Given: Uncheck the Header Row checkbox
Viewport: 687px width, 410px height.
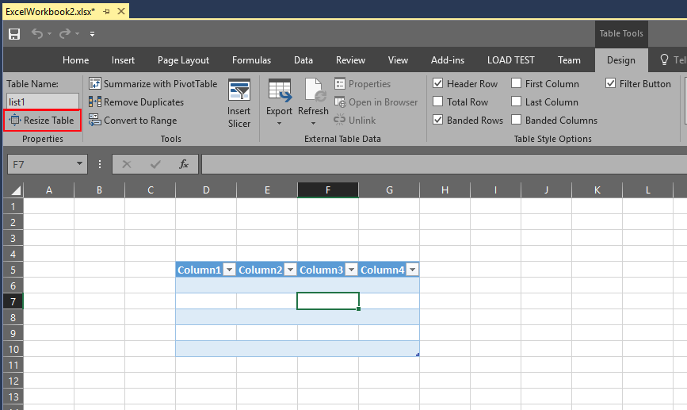Looking at the screenshot, I should click(x=437, y=83).
